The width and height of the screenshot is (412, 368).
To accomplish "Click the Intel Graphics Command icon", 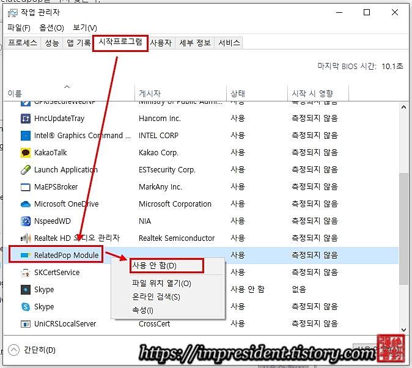I will 26,136.
